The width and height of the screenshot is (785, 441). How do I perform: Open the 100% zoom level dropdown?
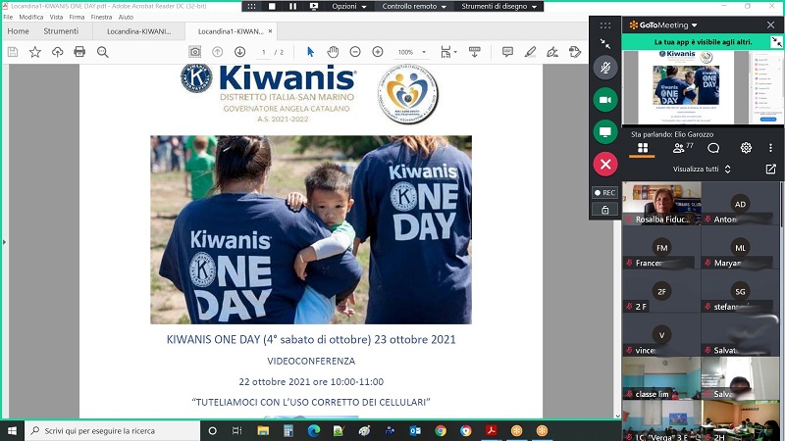pos(410,52)
